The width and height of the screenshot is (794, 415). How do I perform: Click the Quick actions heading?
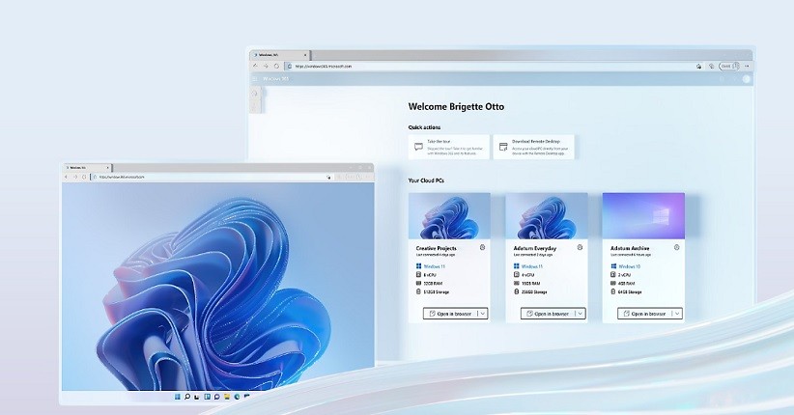tap(424, 127)
